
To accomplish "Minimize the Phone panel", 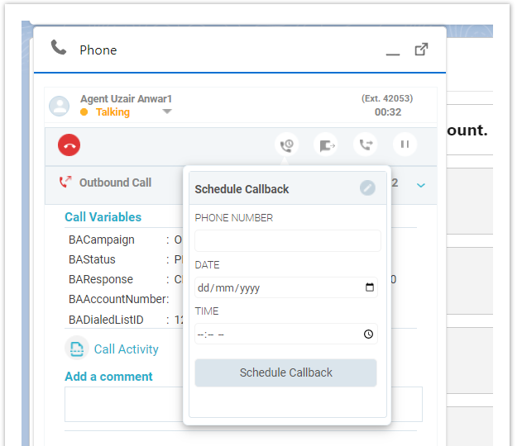I will (x=392, y=52).
